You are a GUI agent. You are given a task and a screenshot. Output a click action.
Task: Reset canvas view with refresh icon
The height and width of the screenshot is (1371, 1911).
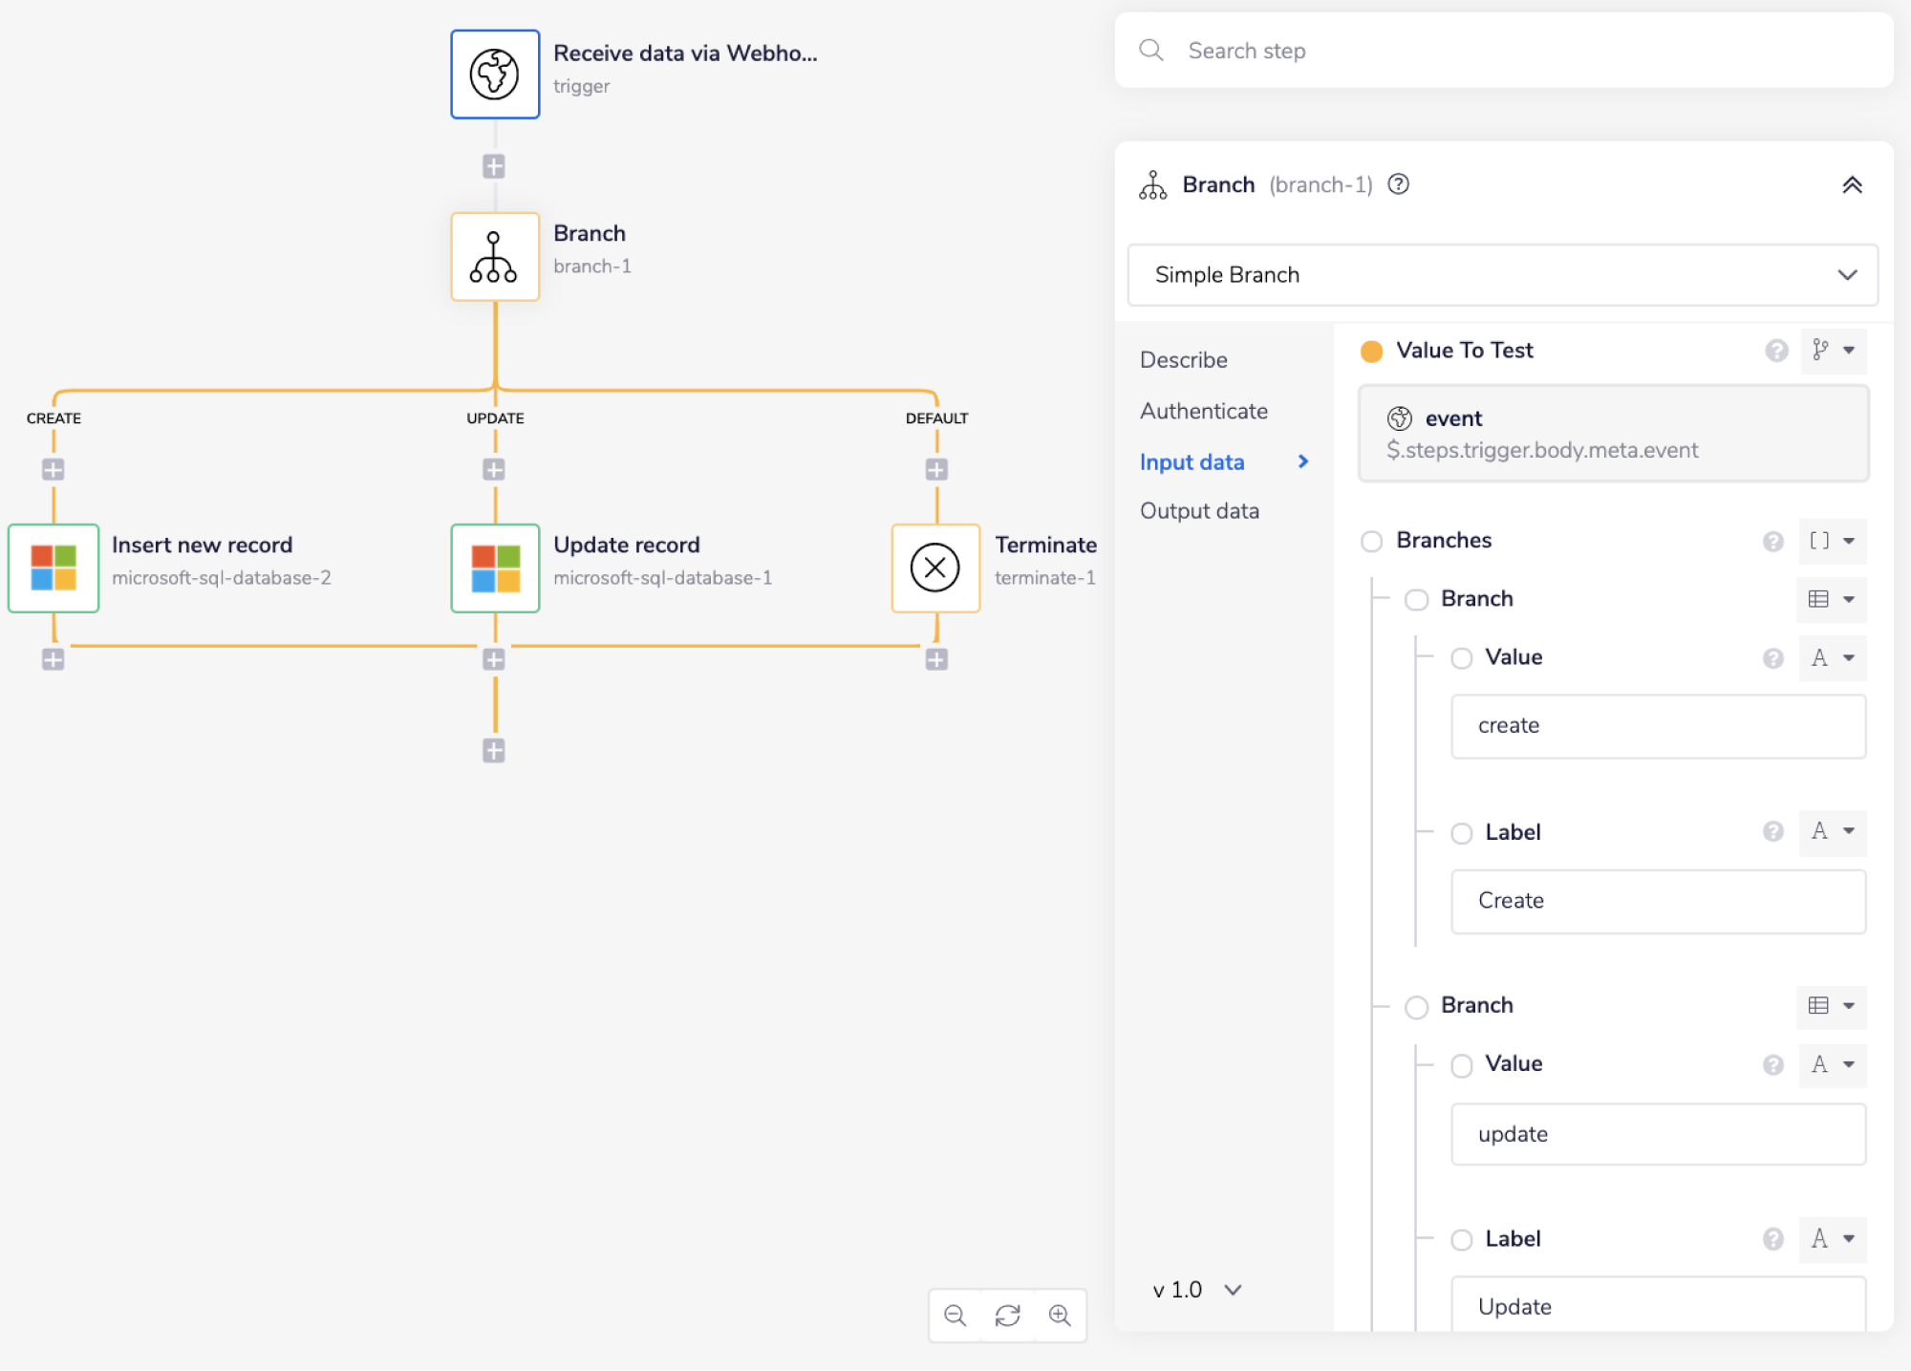[x=1007, y=1316]
